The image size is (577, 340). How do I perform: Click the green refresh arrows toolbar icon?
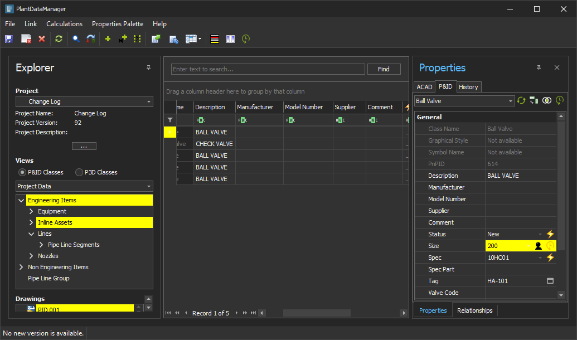[59, 39]
